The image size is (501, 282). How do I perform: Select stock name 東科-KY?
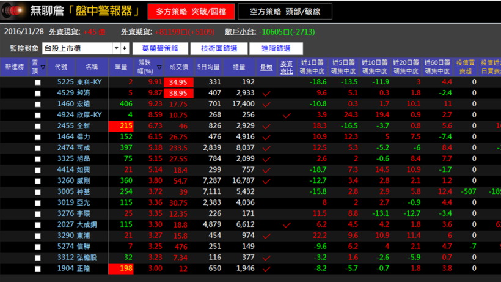89,82
